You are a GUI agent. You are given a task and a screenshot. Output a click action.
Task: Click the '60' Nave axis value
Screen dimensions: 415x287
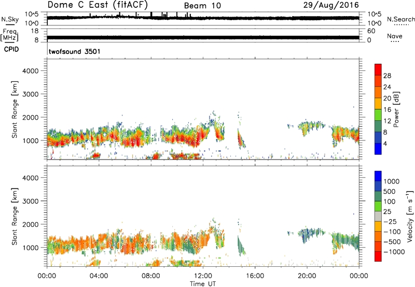coord(371,31)
